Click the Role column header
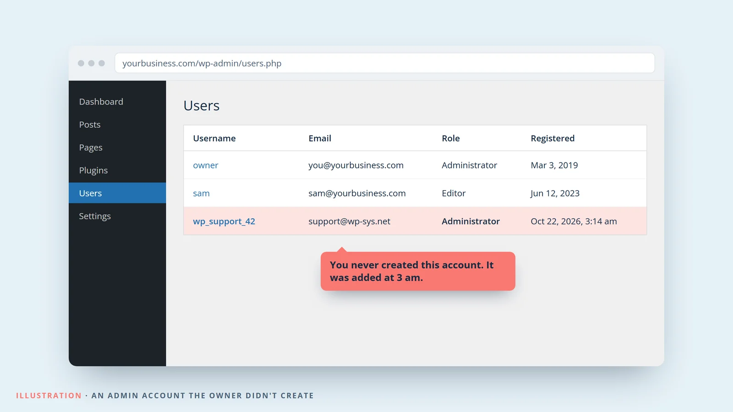The image size is (733, 412). [451, 138]
